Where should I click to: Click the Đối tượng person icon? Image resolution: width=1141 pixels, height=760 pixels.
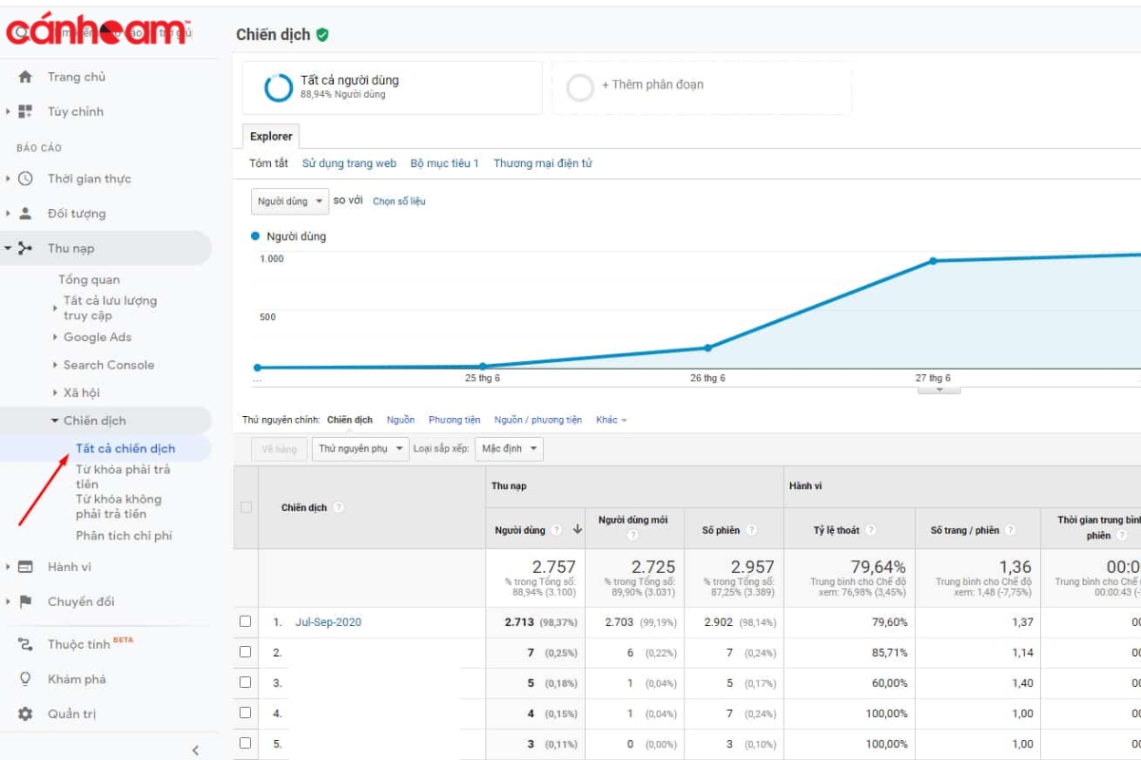pos(26,214)
